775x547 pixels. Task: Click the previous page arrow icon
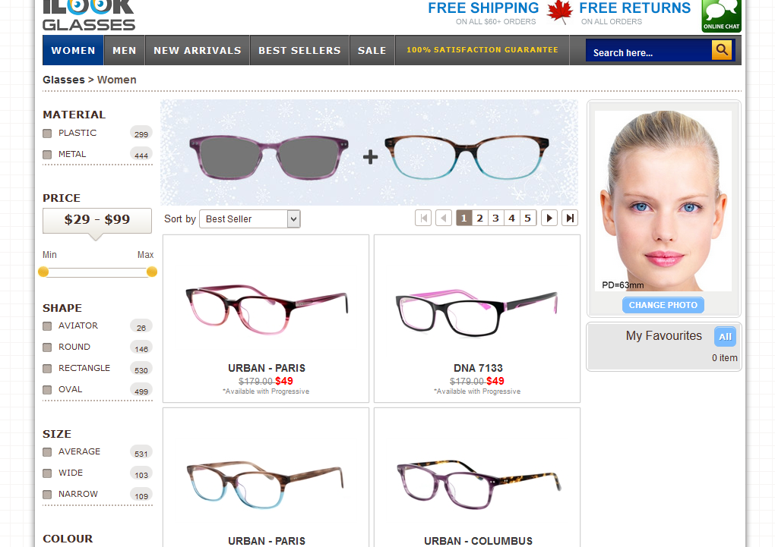(444, 218)
